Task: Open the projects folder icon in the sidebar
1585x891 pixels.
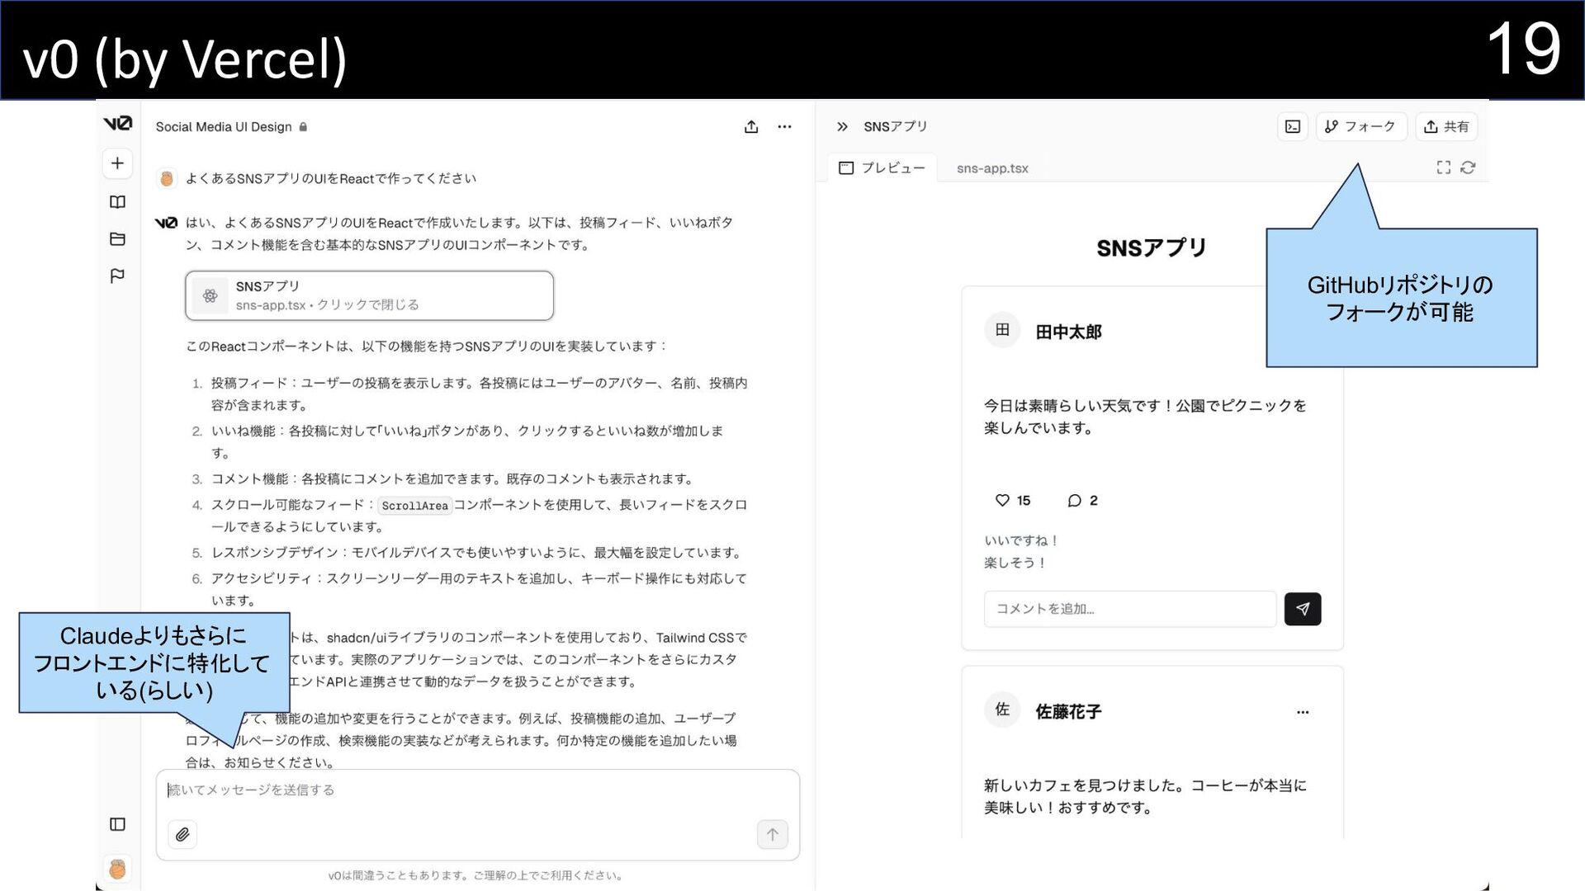Action: 117,239
